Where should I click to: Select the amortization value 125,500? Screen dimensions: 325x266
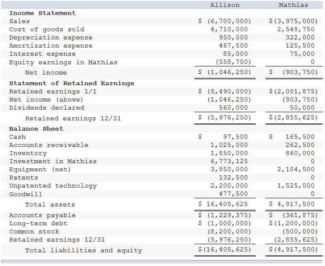(x=300, y=45)
